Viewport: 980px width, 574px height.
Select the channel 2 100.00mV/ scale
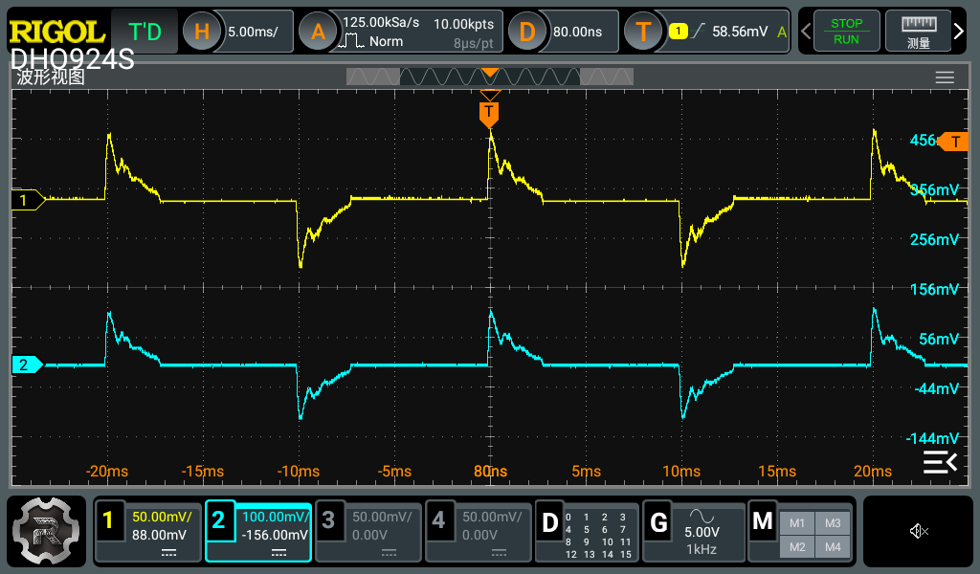276,518
